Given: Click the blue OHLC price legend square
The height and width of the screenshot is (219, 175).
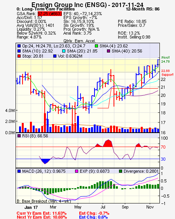Looking at the screenshot, I should [x=19, y=46].
